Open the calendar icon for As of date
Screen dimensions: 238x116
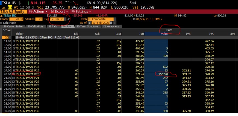pos(111,23)
